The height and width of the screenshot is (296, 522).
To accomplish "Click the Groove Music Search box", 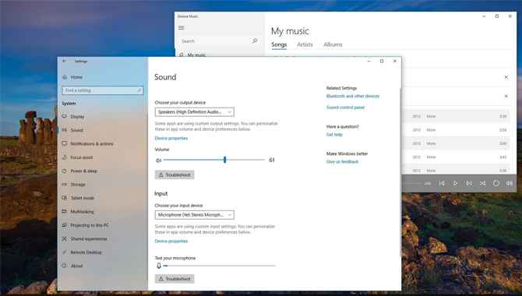I will coord(220,41).
